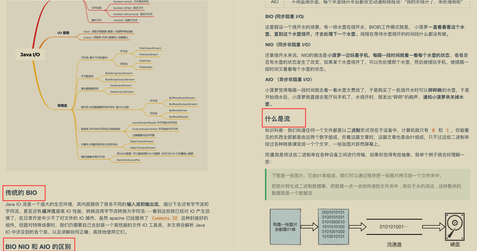
Task: Click the 'ObjectInputStream' node
Action: pos(141,141)
